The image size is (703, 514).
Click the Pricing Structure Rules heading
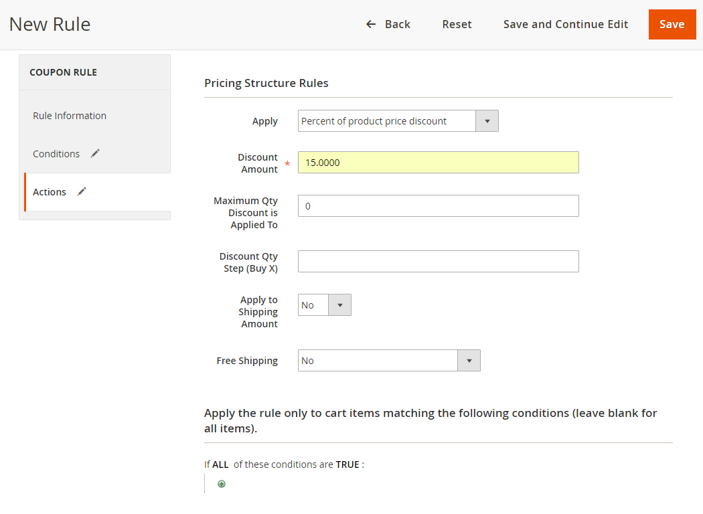click(266, 84)
